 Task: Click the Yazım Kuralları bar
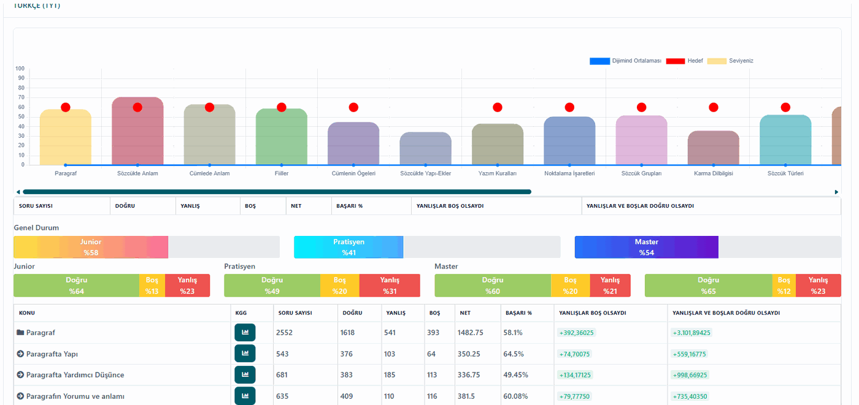(498, 145)
